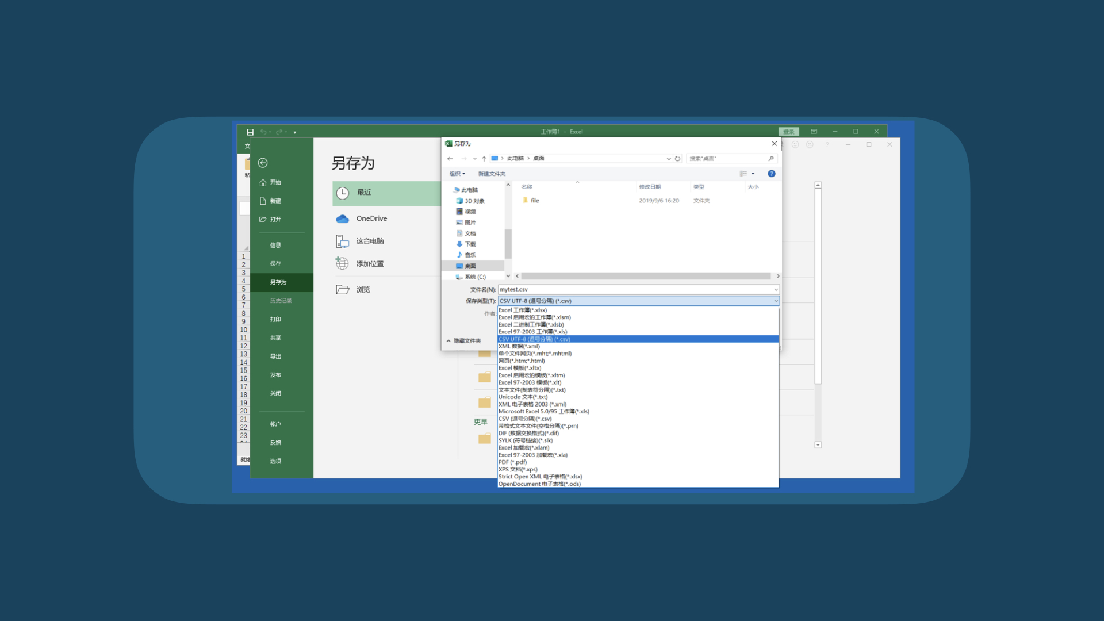Select the file folder in the list
Screen dimensions: 1104x621
tap(531, 201)
